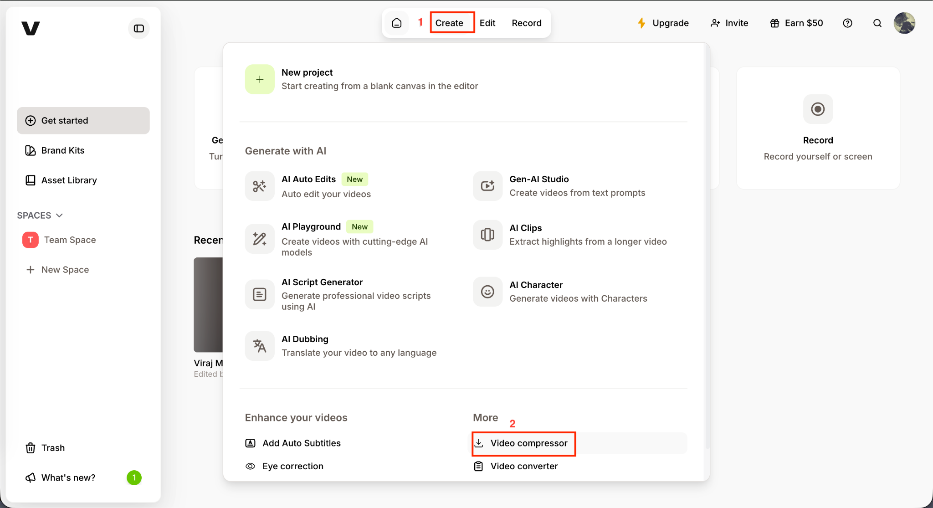The image size is (933, 508).
Task: Switch to the Record tab
Action: [526, 23]
